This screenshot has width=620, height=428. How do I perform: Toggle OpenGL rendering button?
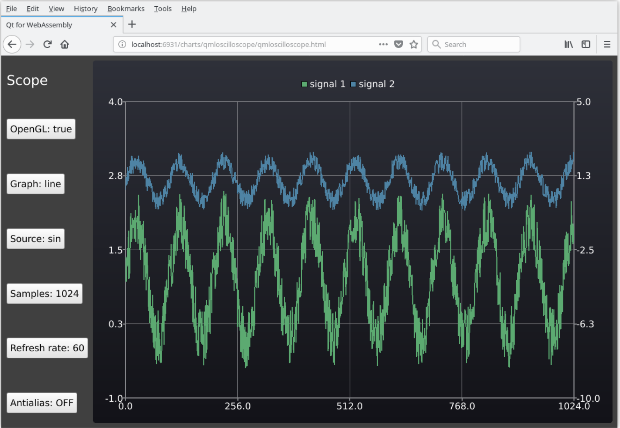tap(41, 129)
